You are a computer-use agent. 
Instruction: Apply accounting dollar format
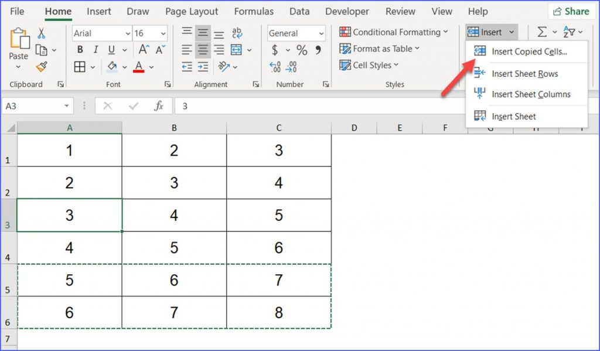275,50
